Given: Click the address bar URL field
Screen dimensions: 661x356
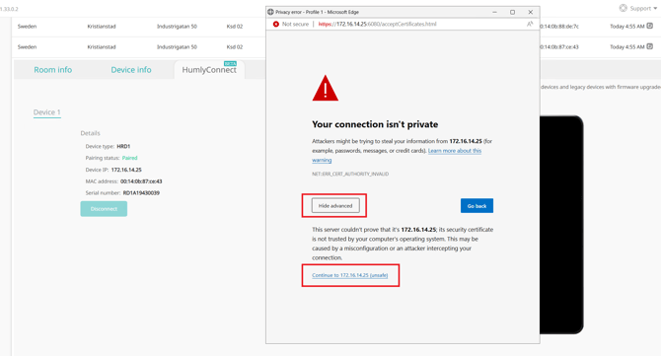Looking at the screenshot, I should [x=419, y=24].
